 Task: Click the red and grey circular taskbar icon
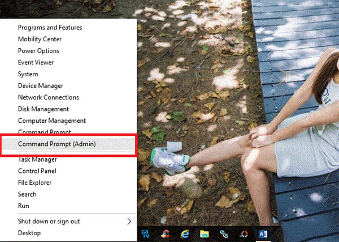[244, 233]
